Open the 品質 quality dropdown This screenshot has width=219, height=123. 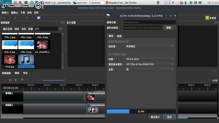(x=150, y=69)
